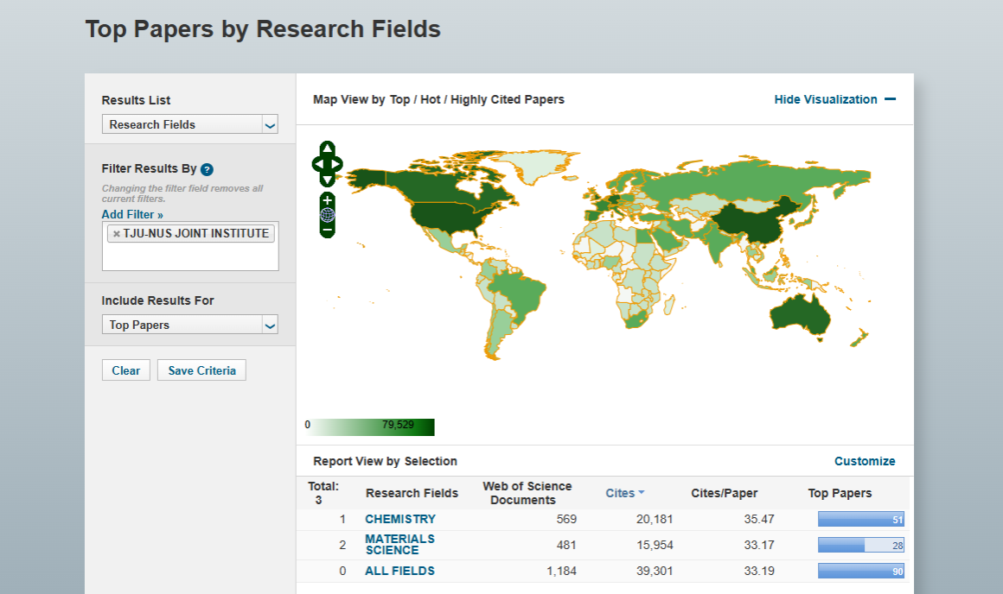Pan the map up

coord(327,148)
